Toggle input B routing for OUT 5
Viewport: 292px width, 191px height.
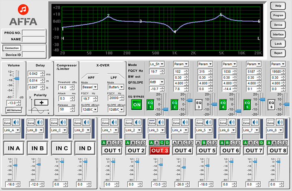pos(204,143)
